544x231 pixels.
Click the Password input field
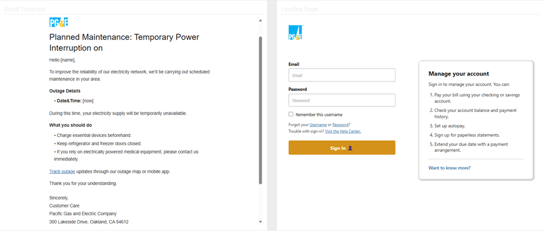pyautogui.click(x=342, y=100)
